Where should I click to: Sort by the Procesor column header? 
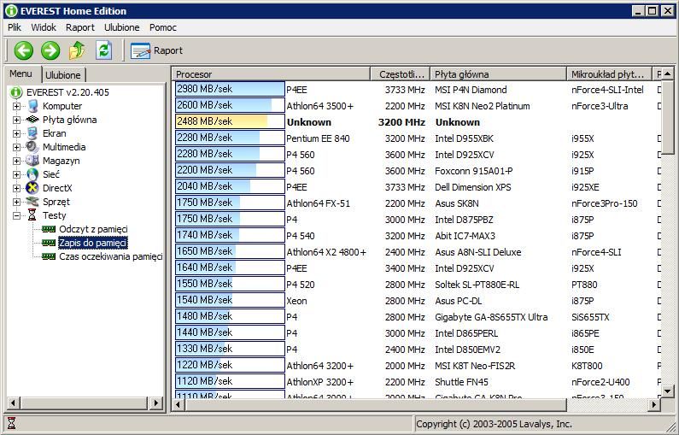[271, 74]
